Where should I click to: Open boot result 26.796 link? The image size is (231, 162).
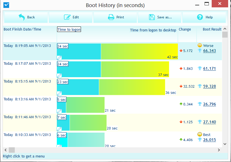(209, 104)
